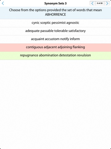Choose the cynic sceptic pessimist agnostic option

[55, 23]
